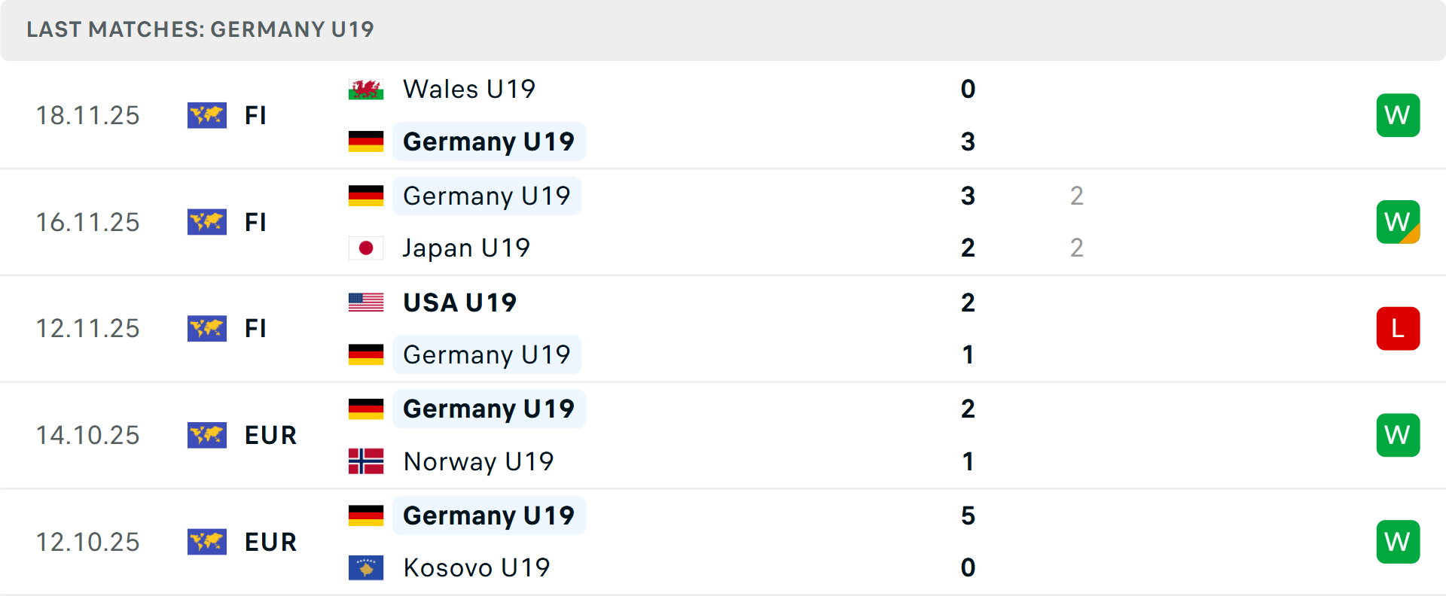Open the Wales U19 team link
This screenshot has width=1446, height=596.
click(x=468, y=90)
